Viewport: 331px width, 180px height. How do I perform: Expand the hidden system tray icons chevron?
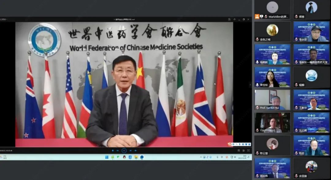[201, 157]
